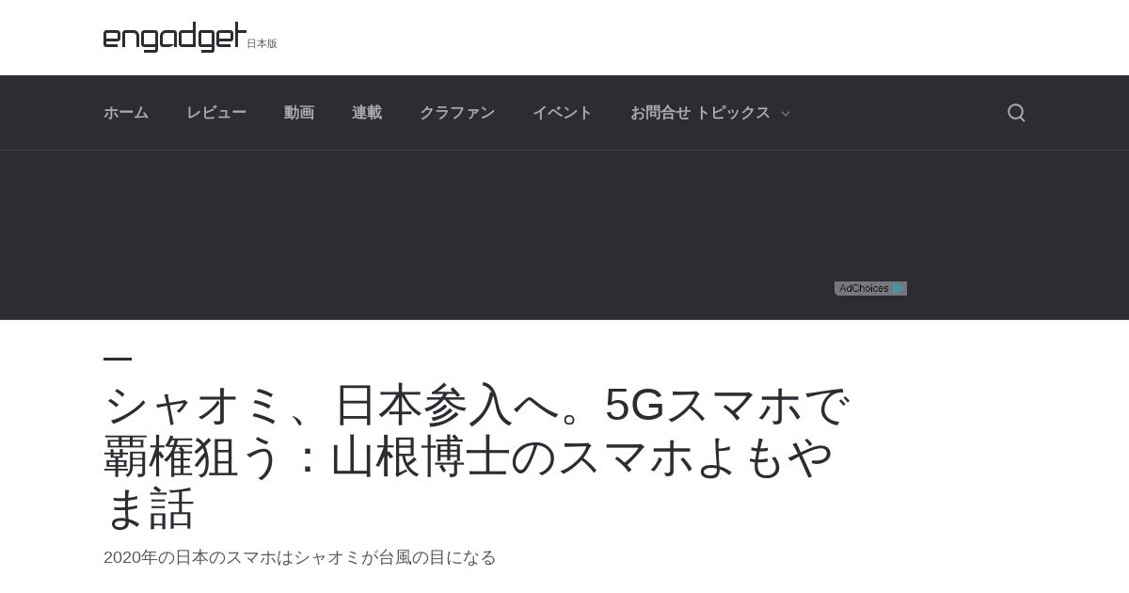The height and width of the screenshot is (593, 1129).
Task: Open search with the magnifier icon
Action: (x=1016, y=113)
